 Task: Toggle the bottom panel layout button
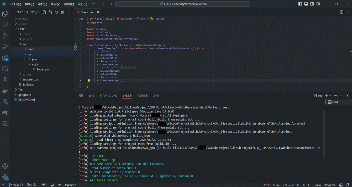tap(306, 4)
